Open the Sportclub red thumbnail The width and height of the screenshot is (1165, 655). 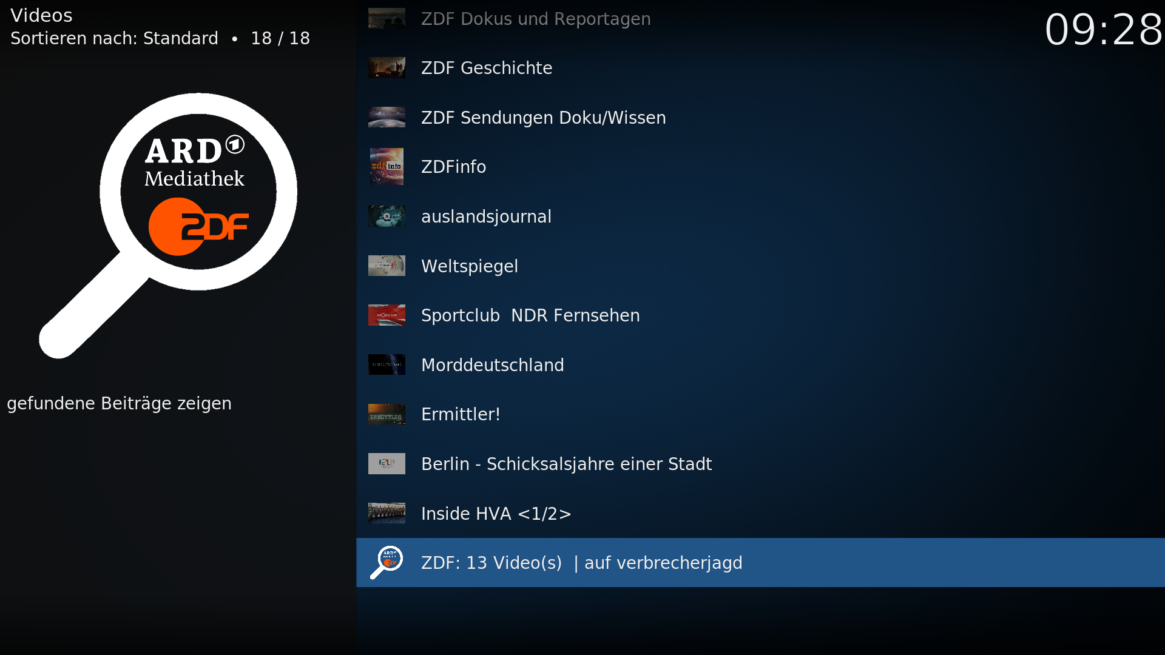pyautogui.click(x=387, y=315)
